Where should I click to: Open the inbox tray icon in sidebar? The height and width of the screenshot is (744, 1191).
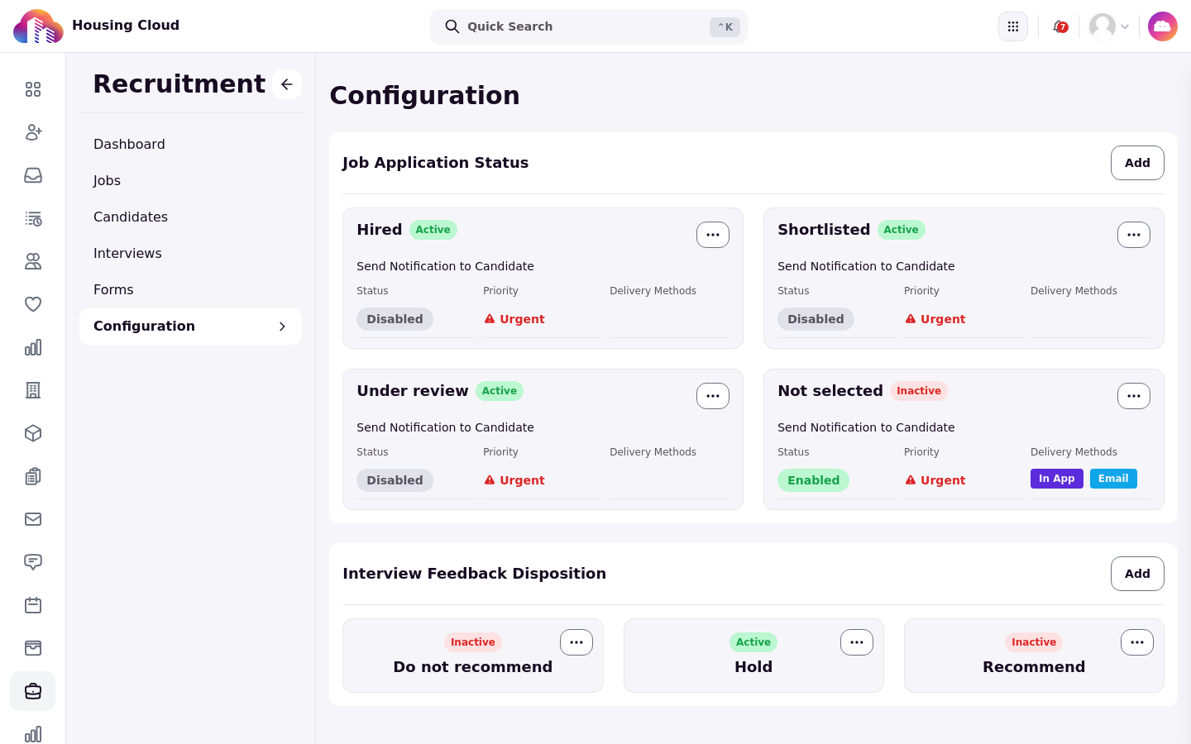(x=33, y=175)
